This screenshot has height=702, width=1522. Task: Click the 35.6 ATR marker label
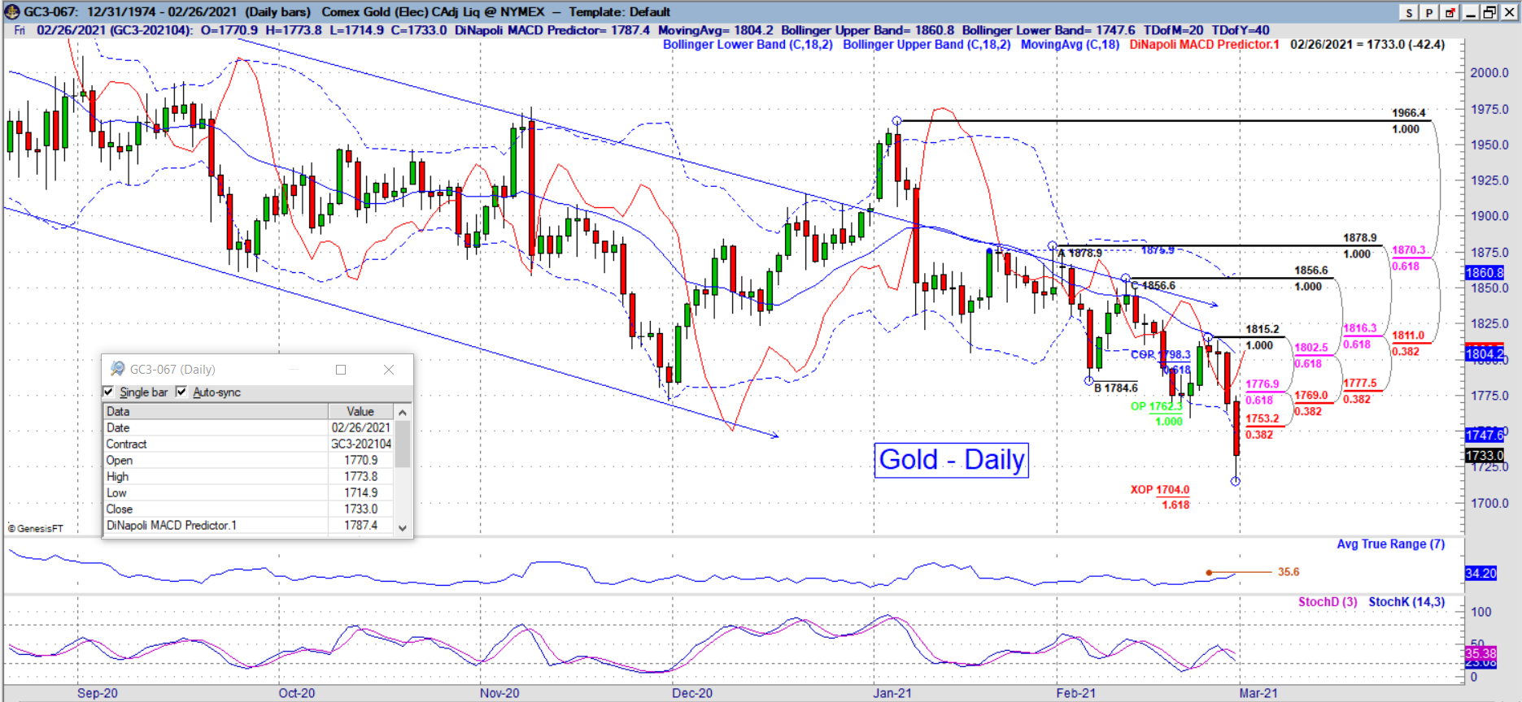pyautogui.click(x=1289, y=572)
